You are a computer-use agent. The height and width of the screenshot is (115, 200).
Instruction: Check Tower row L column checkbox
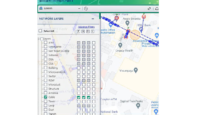pyautogui.click(x=94, y=101)
